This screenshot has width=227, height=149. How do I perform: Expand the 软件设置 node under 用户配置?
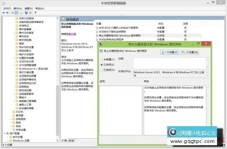(x=8, y=137)
